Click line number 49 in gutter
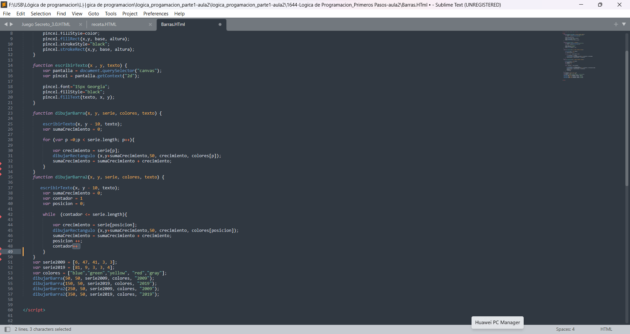 (10, 252)
